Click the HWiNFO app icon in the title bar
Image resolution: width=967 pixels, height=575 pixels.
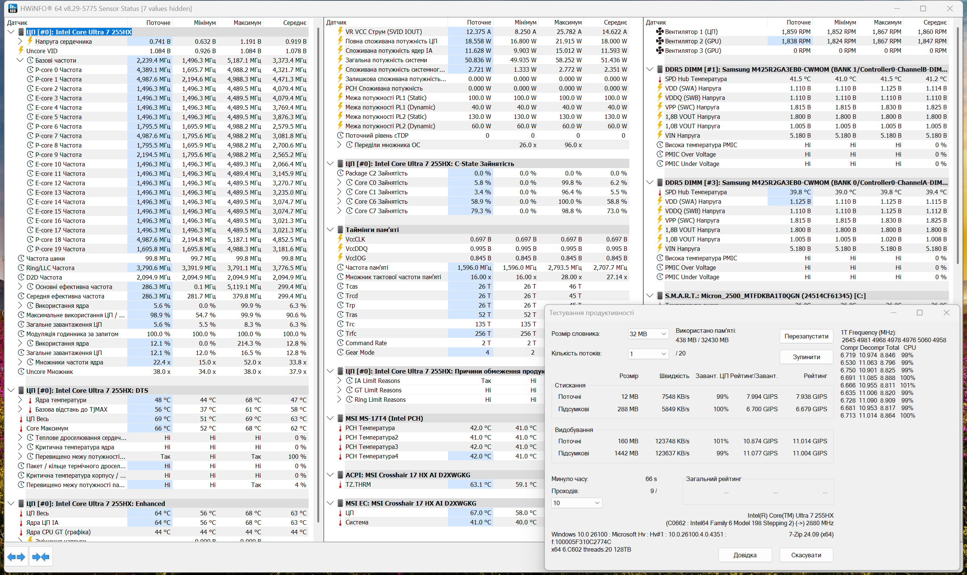(x=12, y=9)
